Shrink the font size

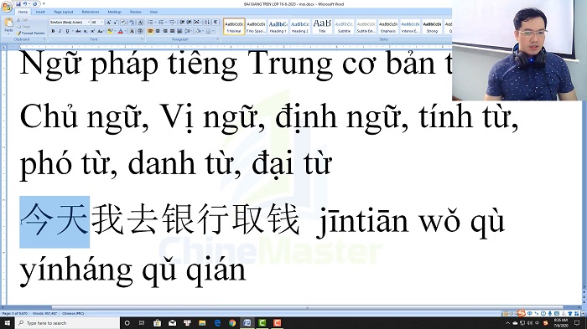116,23
